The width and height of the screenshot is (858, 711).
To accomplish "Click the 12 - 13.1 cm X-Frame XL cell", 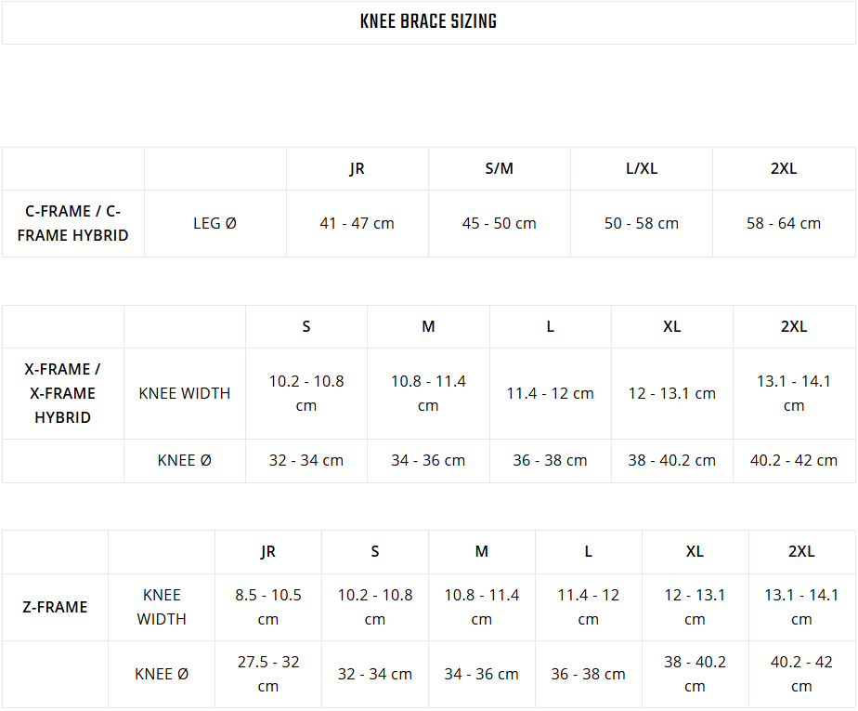I will click(672, 393).
